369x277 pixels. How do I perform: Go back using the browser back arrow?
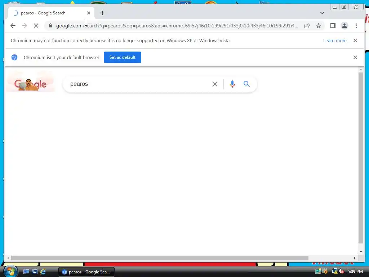[x=13, y=26]
